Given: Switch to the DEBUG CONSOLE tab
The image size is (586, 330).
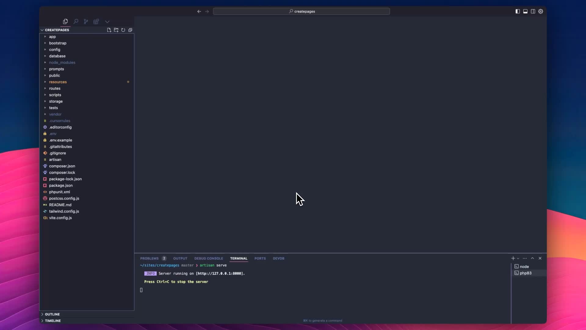Looking at the screenshot, I should click(209, 258).
